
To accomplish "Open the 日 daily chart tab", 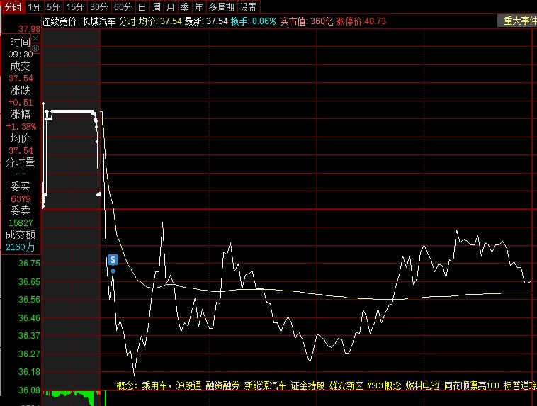I will tap(142, 7).
